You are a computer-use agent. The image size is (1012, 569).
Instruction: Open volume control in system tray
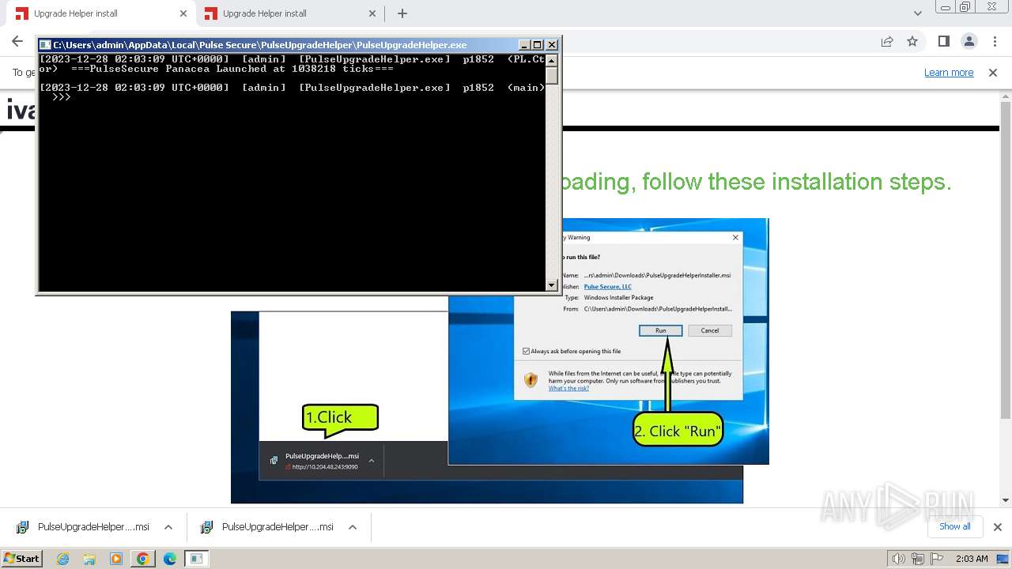tap(899, 559)
